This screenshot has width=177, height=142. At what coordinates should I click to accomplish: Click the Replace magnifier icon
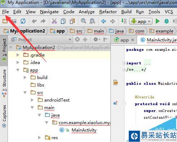pyautogui.click(x=92, y=21)
